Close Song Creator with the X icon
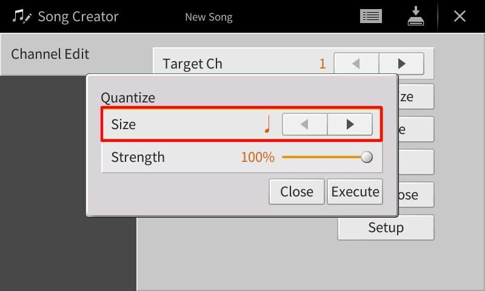485x291 pixels. (x=460, y=16)
